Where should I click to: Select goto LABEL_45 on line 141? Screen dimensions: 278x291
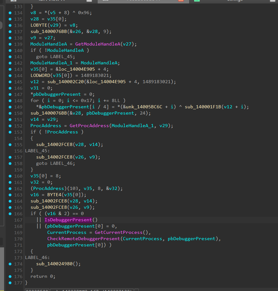pos(56,57)
